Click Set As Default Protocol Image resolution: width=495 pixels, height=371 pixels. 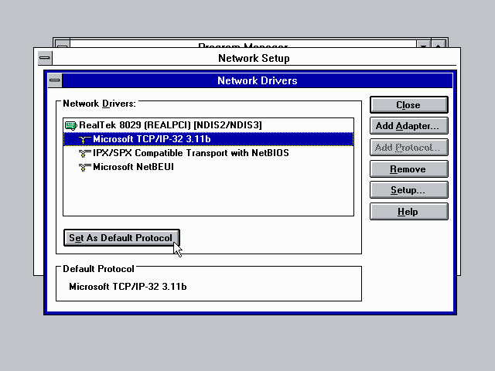point(121,237)
